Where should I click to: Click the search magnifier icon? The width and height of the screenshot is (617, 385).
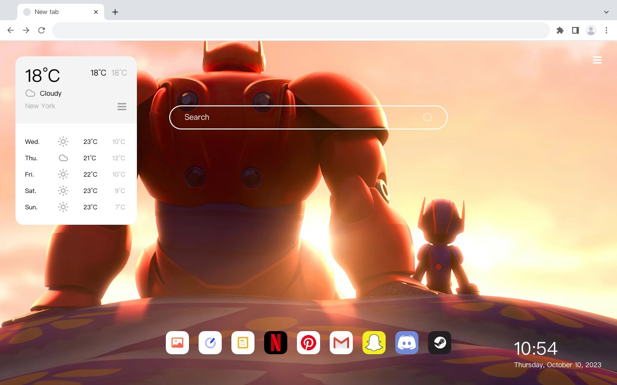(x=427, y=117)
